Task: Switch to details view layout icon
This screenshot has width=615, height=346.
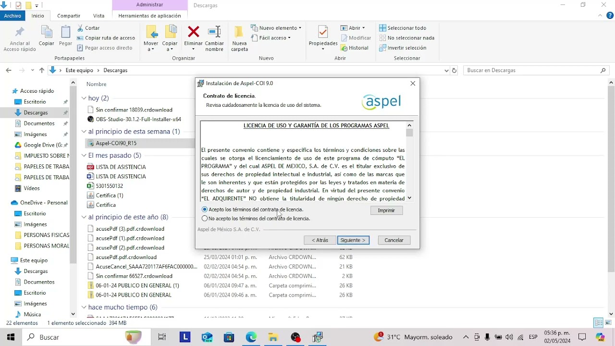Action: tap(598, 323)
